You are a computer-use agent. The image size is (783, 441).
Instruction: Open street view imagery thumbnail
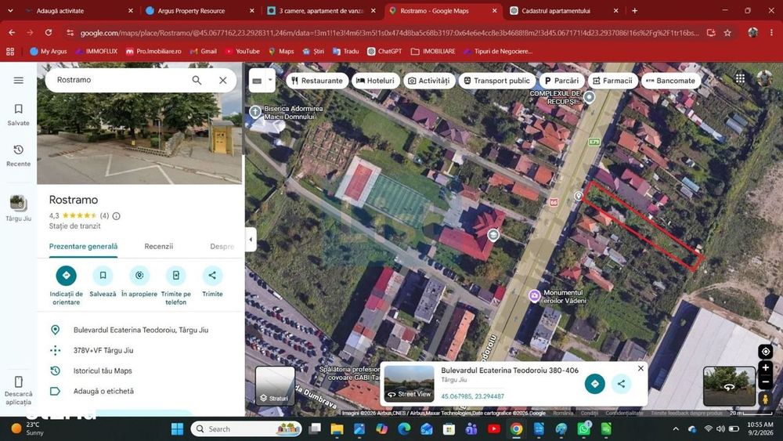(729, 386)
